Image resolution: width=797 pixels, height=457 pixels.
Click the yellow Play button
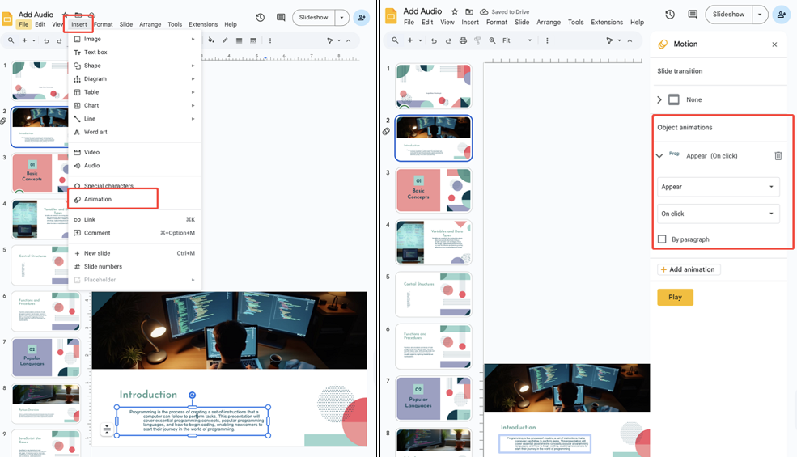pyautogui.click(x=675, y=297)
